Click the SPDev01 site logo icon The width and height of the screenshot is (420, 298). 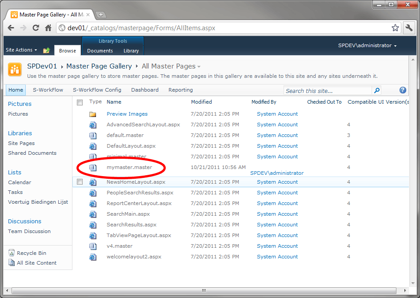pos(15,69)
